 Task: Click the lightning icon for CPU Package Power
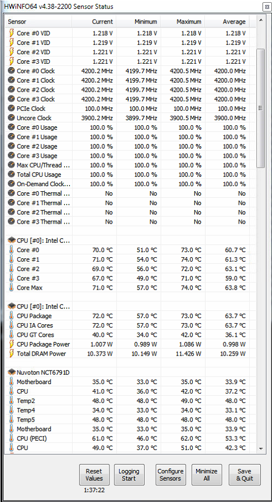[12, 344]
